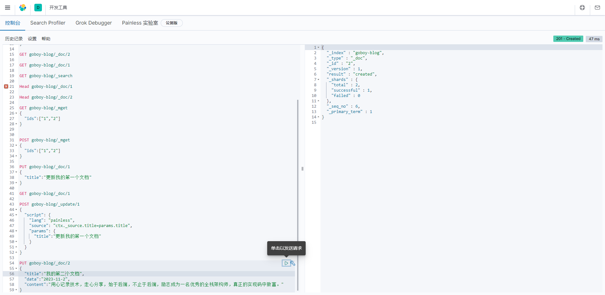Click the "failed" : 0 response line
605x295 pixels.
(x=346, y=96)
